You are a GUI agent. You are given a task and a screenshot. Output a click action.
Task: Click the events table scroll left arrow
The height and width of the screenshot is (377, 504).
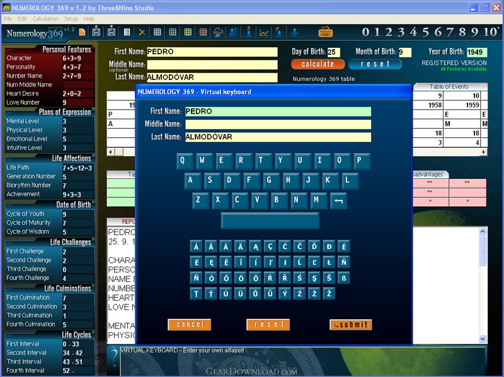point(111,151)
